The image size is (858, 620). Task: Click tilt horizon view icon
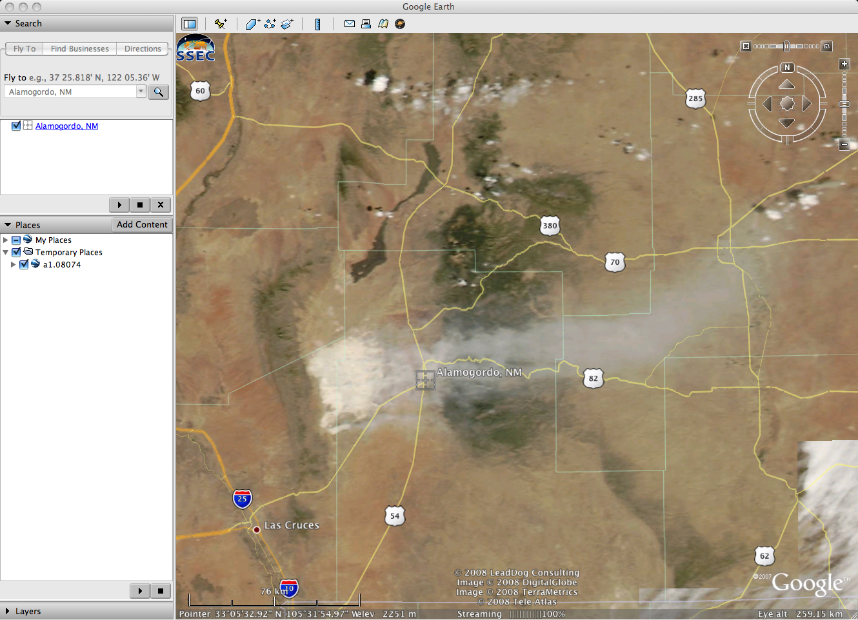pos(827,46)
